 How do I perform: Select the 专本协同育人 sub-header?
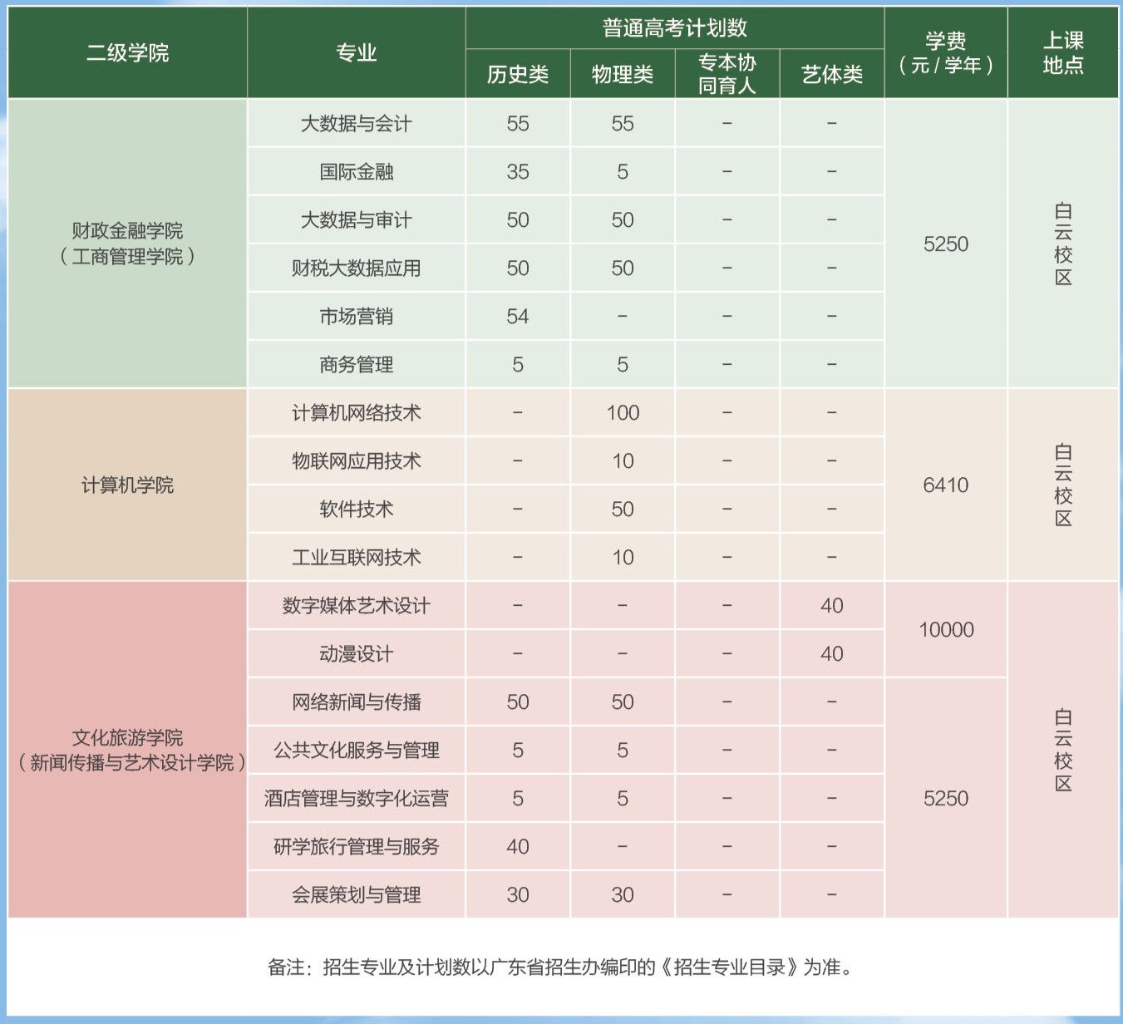coord(727,74)
